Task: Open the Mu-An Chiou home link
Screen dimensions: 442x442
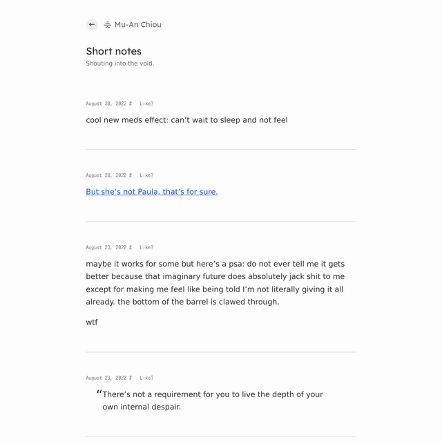Action: (138, 25)
